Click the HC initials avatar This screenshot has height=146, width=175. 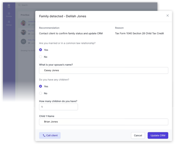tap(23, 41)
